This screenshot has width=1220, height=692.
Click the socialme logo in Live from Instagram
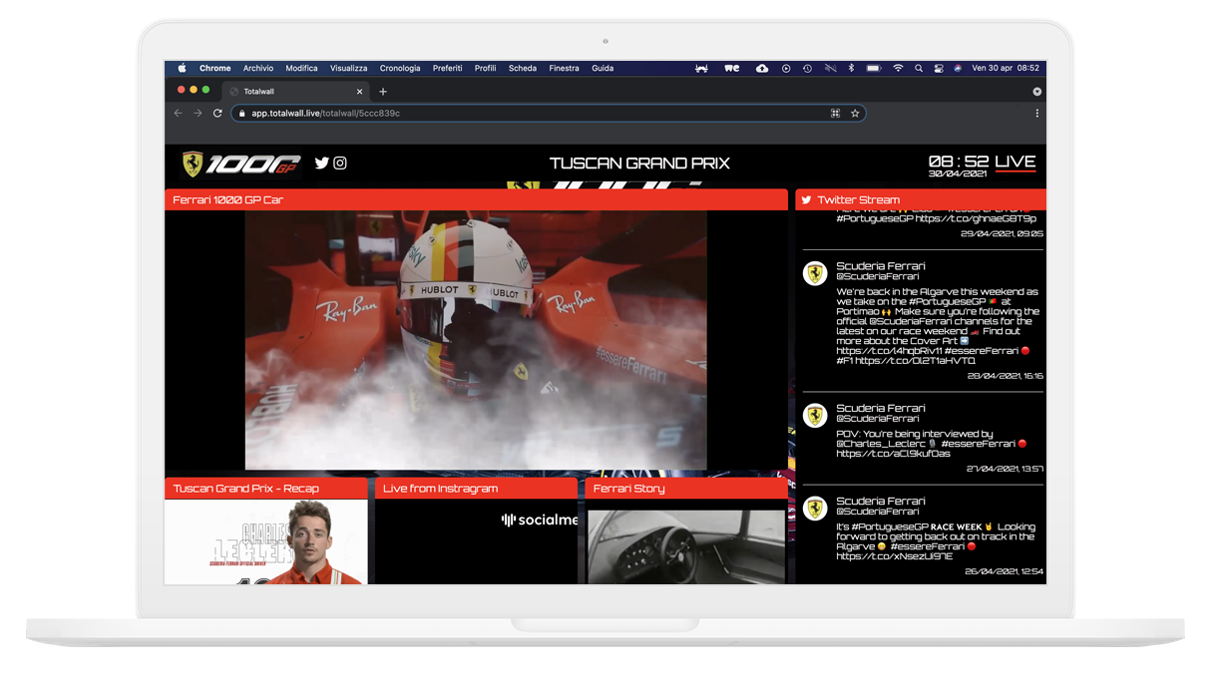540,519
